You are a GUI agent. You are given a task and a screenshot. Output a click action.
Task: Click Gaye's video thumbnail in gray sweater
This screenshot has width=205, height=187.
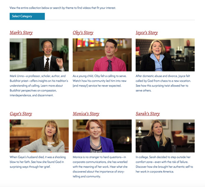pyautogui.click(x=39, y=136)
